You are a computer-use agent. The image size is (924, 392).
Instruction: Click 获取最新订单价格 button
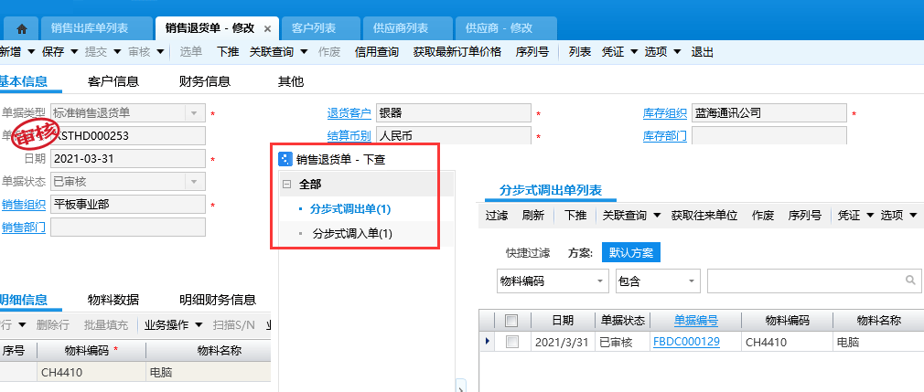[457, 52]
